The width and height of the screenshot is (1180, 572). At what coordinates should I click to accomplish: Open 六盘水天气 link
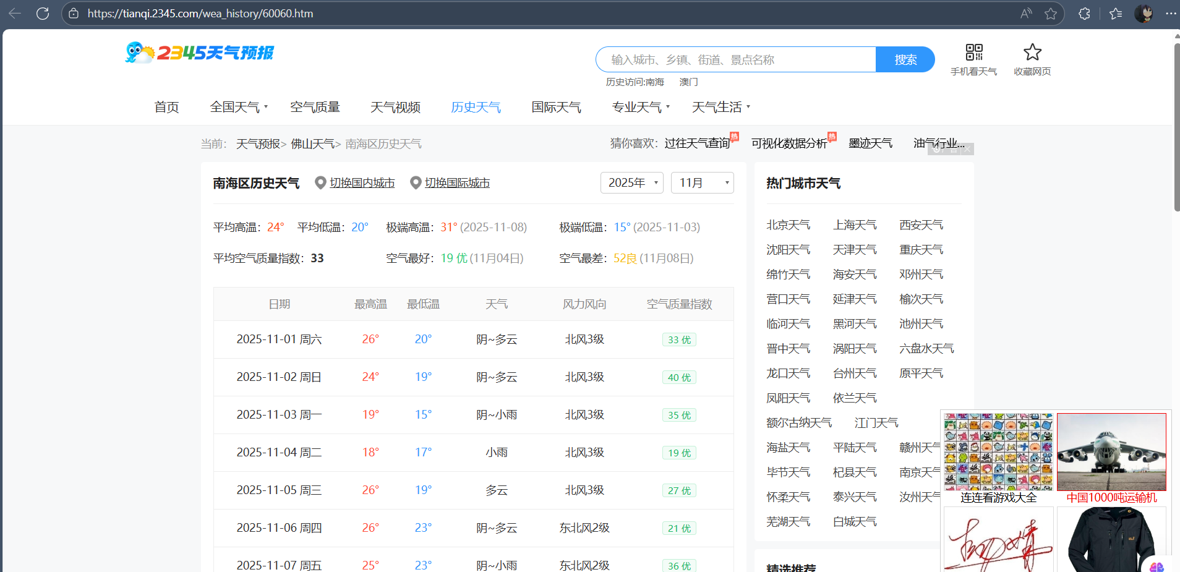[926, 348]
